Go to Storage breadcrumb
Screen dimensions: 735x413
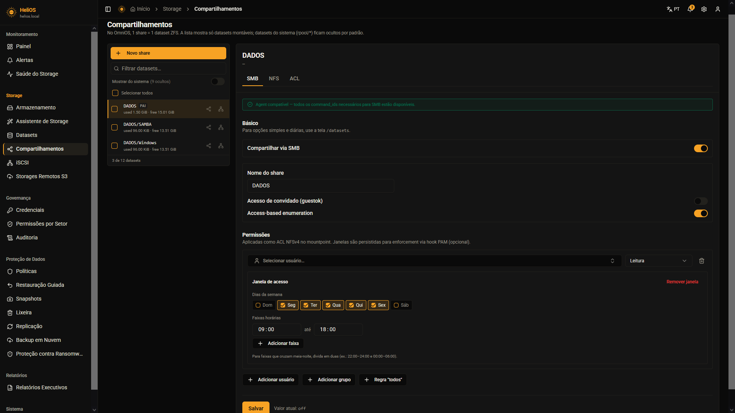[172, 9]
